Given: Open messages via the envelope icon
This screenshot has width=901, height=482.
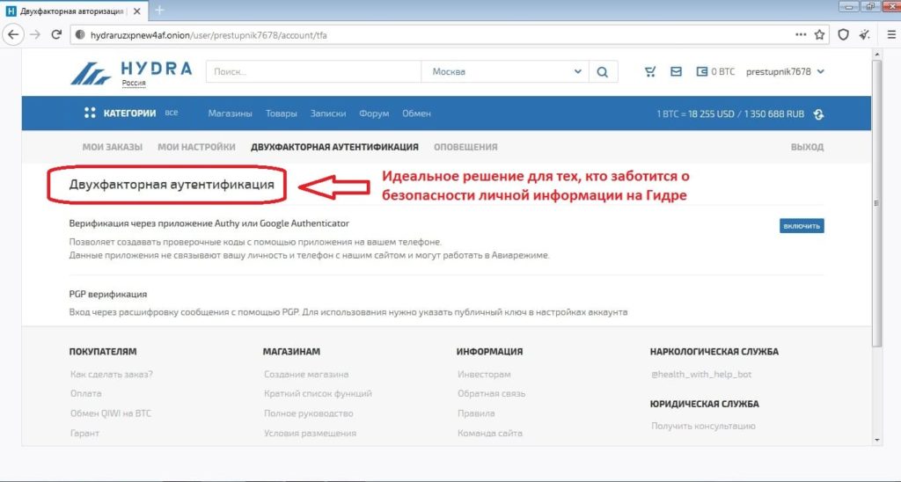Looking at the screenshot, I should point(676,72).
